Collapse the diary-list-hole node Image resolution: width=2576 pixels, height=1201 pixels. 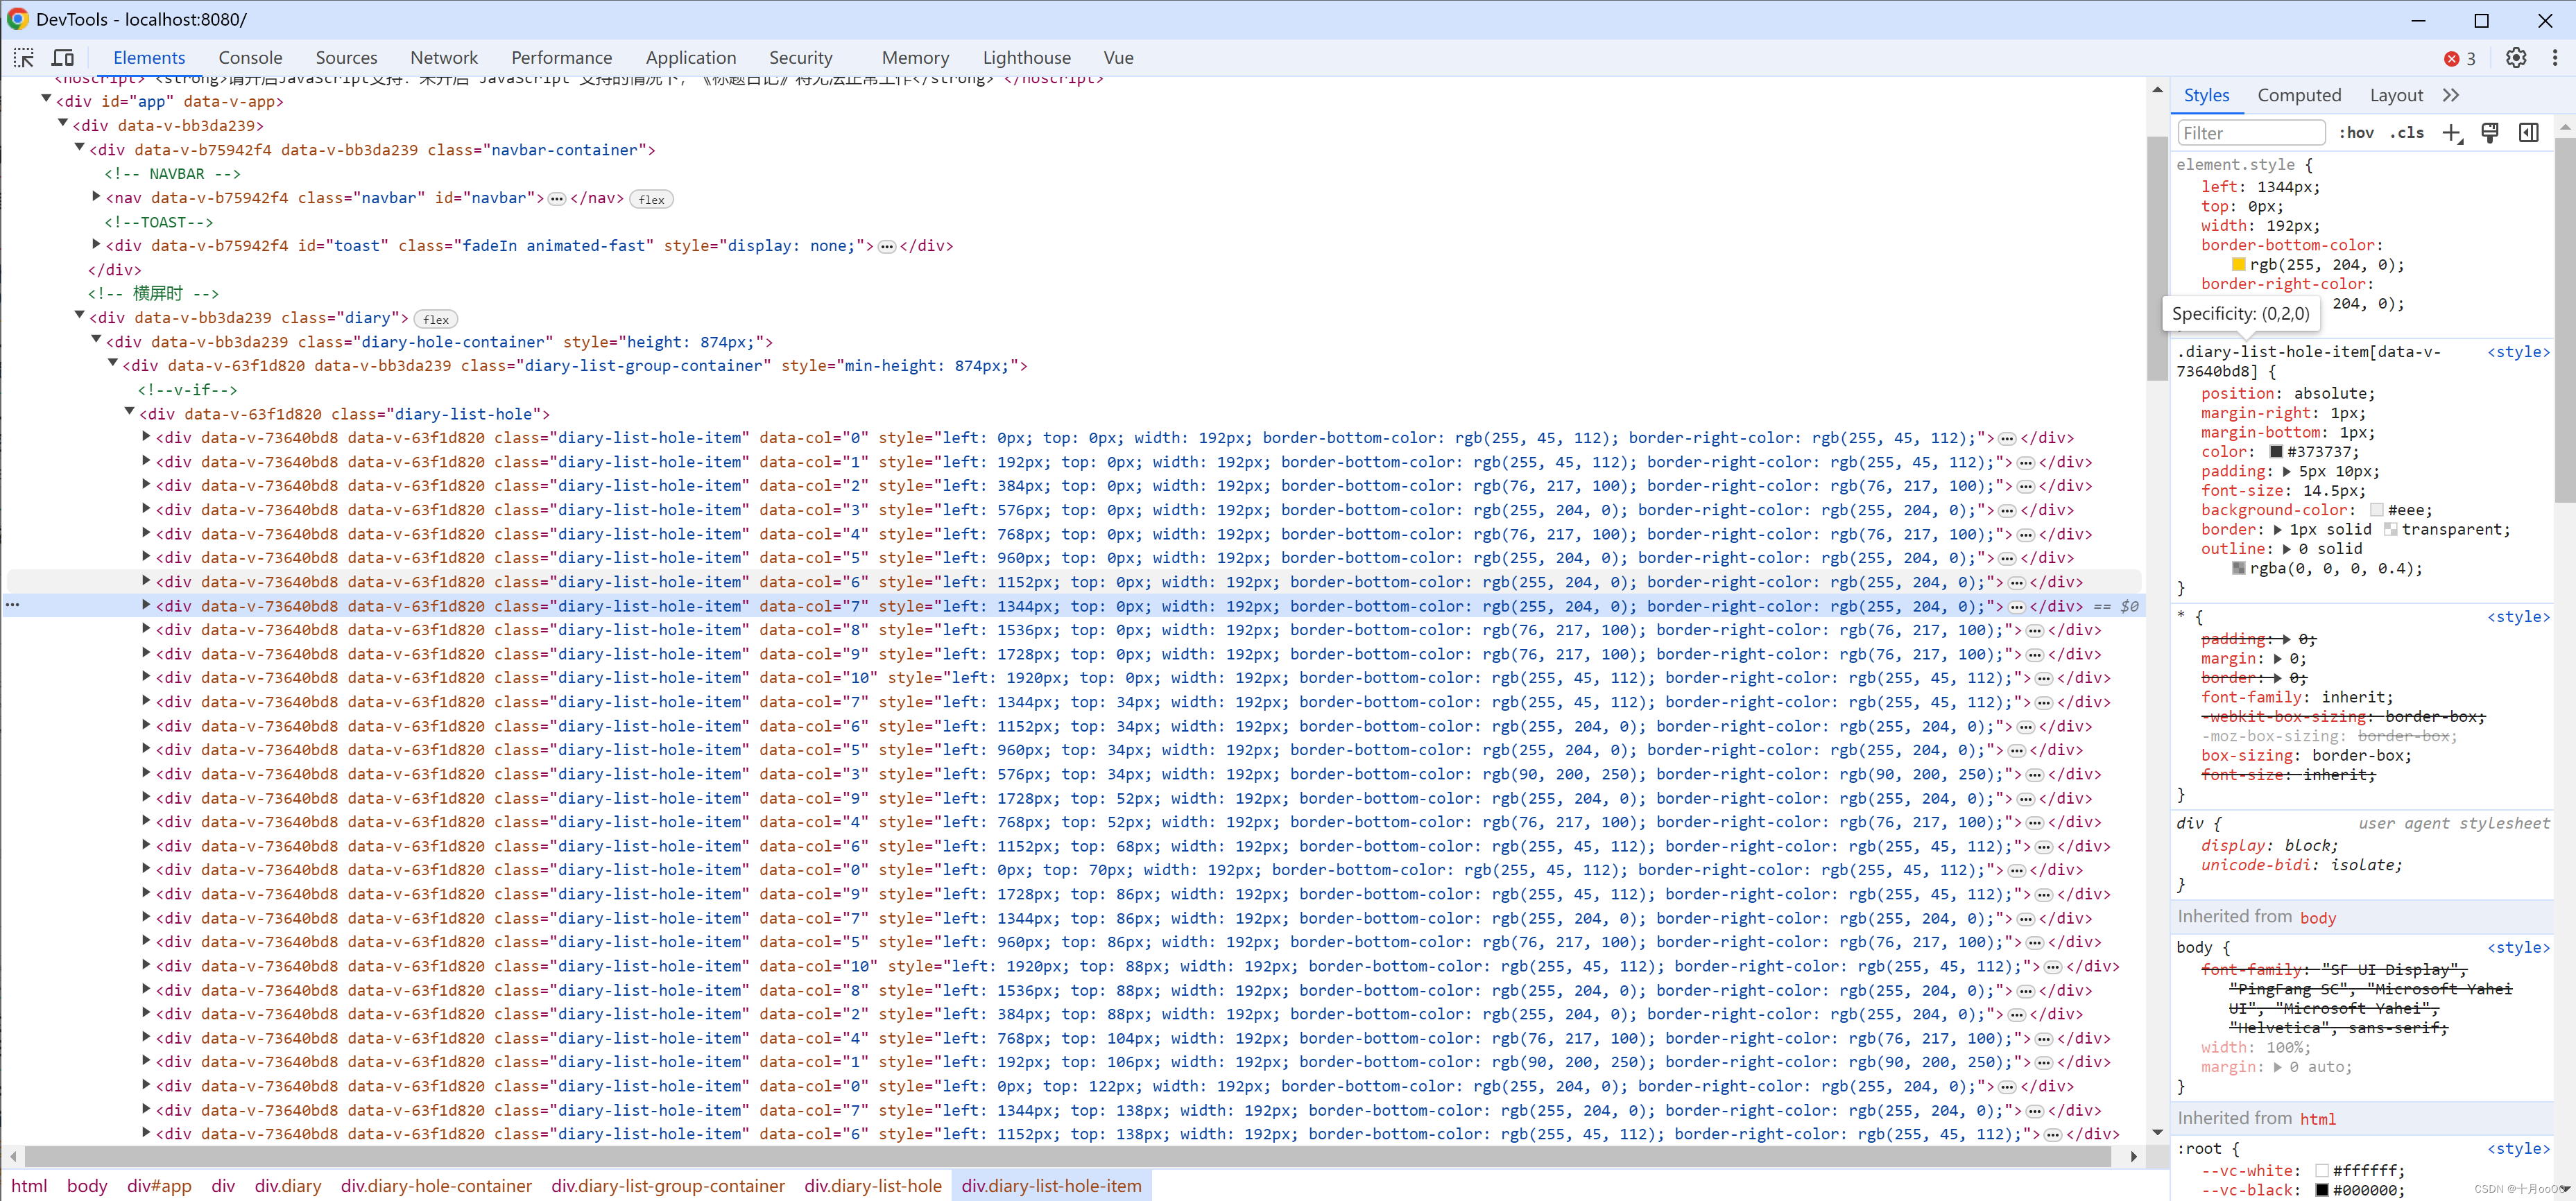coord(129,411)
